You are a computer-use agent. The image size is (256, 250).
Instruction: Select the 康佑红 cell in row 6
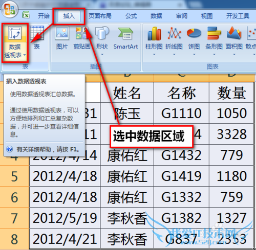(127, 197)
